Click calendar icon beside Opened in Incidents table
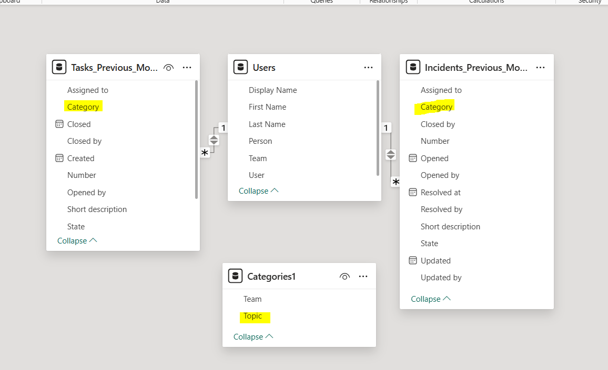Image resolution: width=608 pixels, height=370 pixels. 413,158
